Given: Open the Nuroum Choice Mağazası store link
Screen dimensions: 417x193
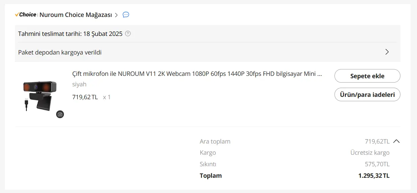Looking at the screenshot, I should coord(76,15).
